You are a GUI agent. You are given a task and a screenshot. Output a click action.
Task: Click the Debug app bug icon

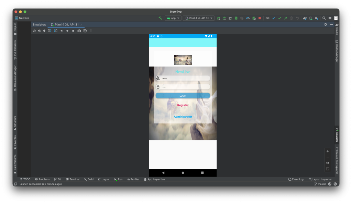236,18
